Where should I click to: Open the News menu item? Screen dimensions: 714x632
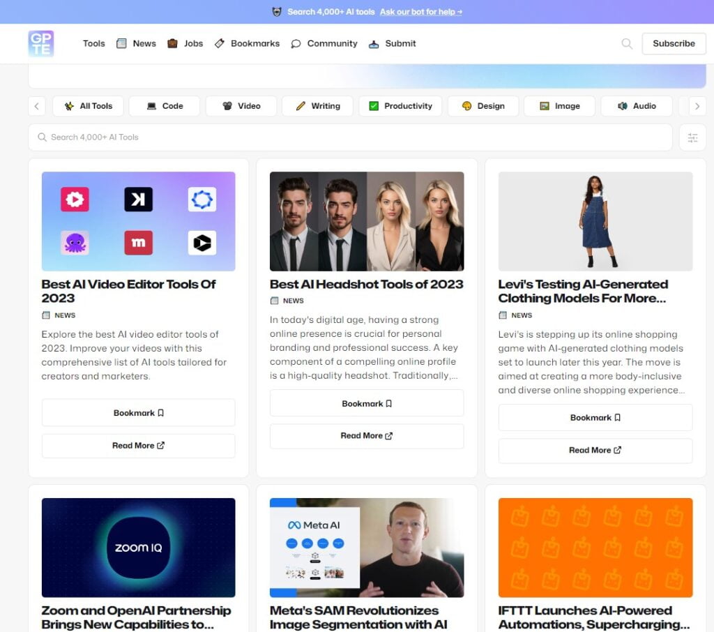coord(136,43)
